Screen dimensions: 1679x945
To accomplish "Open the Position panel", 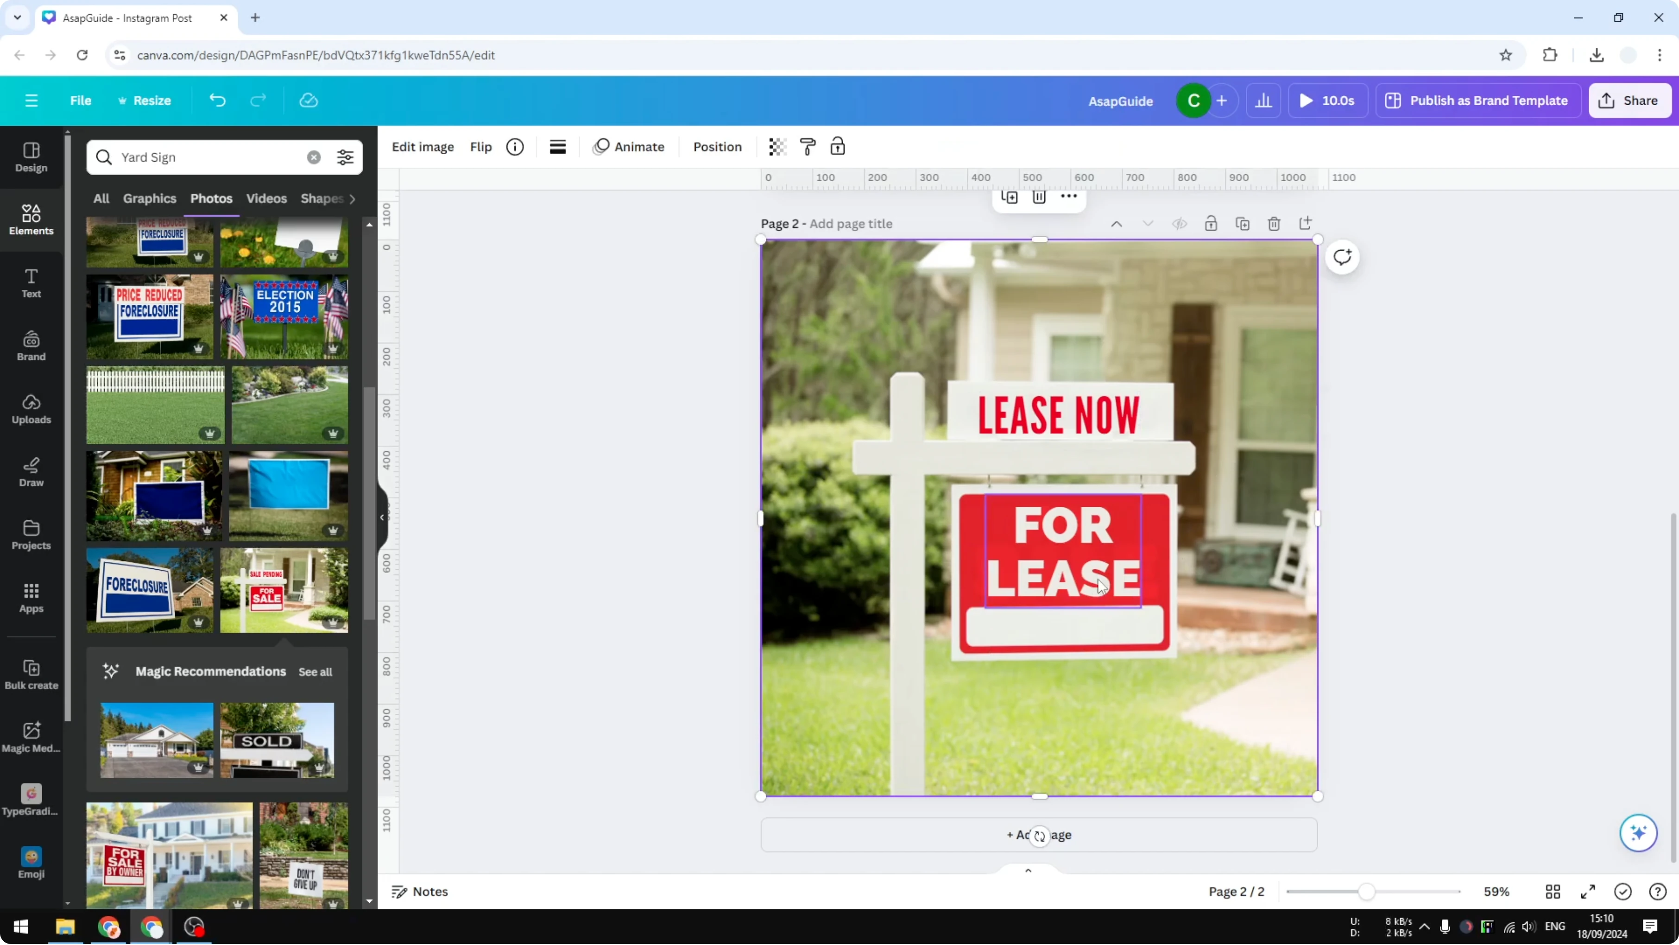I will tap(717, 147).
